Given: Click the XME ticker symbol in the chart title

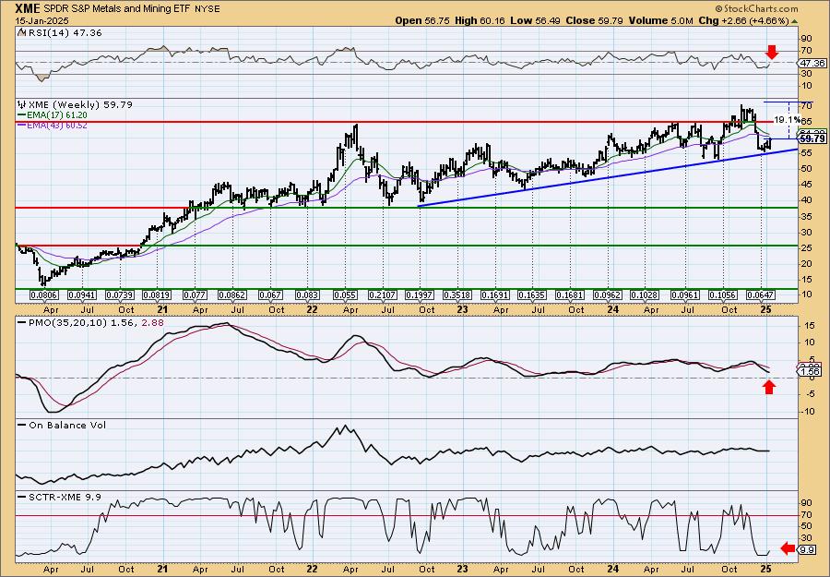Looking at the screenshot, I should [27, 8].
